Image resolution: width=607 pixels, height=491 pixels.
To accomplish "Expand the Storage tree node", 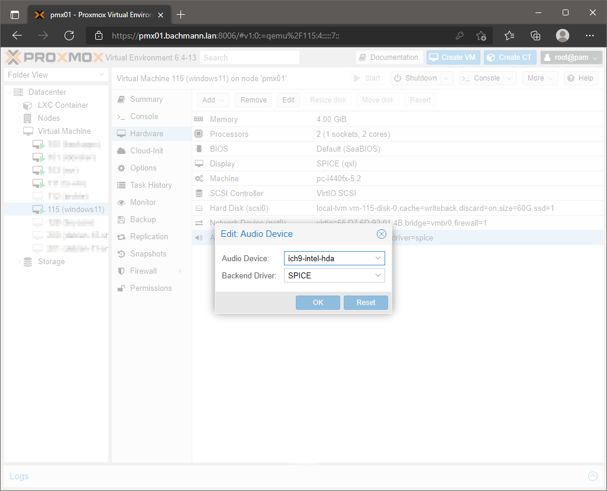I will click(19, 262).
